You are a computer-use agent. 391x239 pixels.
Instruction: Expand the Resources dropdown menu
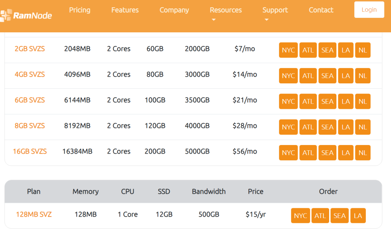[x=226, y=10]
